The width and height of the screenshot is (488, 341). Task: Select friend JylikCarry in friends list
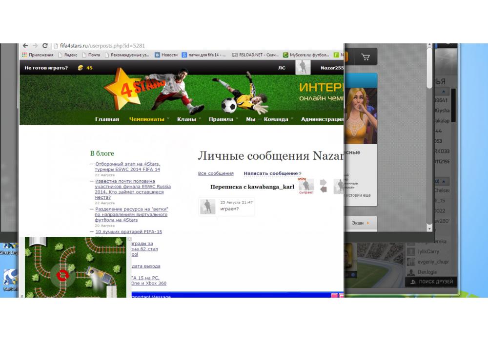(428, 251)
